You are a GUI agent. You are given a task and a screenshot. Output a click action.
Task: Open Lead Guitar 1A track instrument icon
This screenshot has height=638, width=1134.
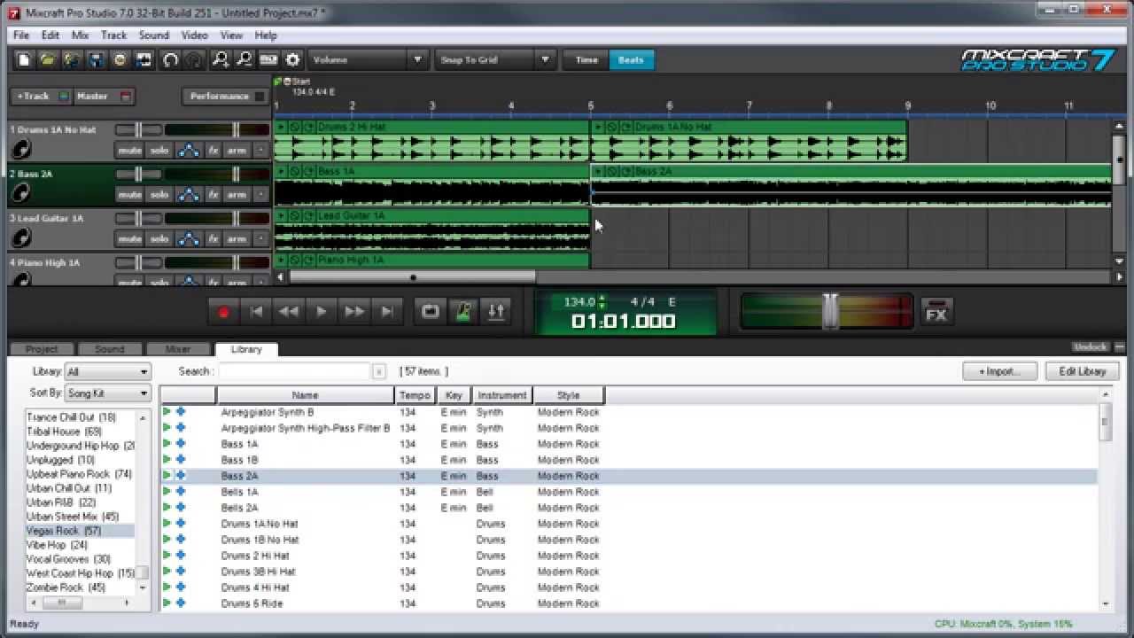pyautogui.click(x=22, y=237)
